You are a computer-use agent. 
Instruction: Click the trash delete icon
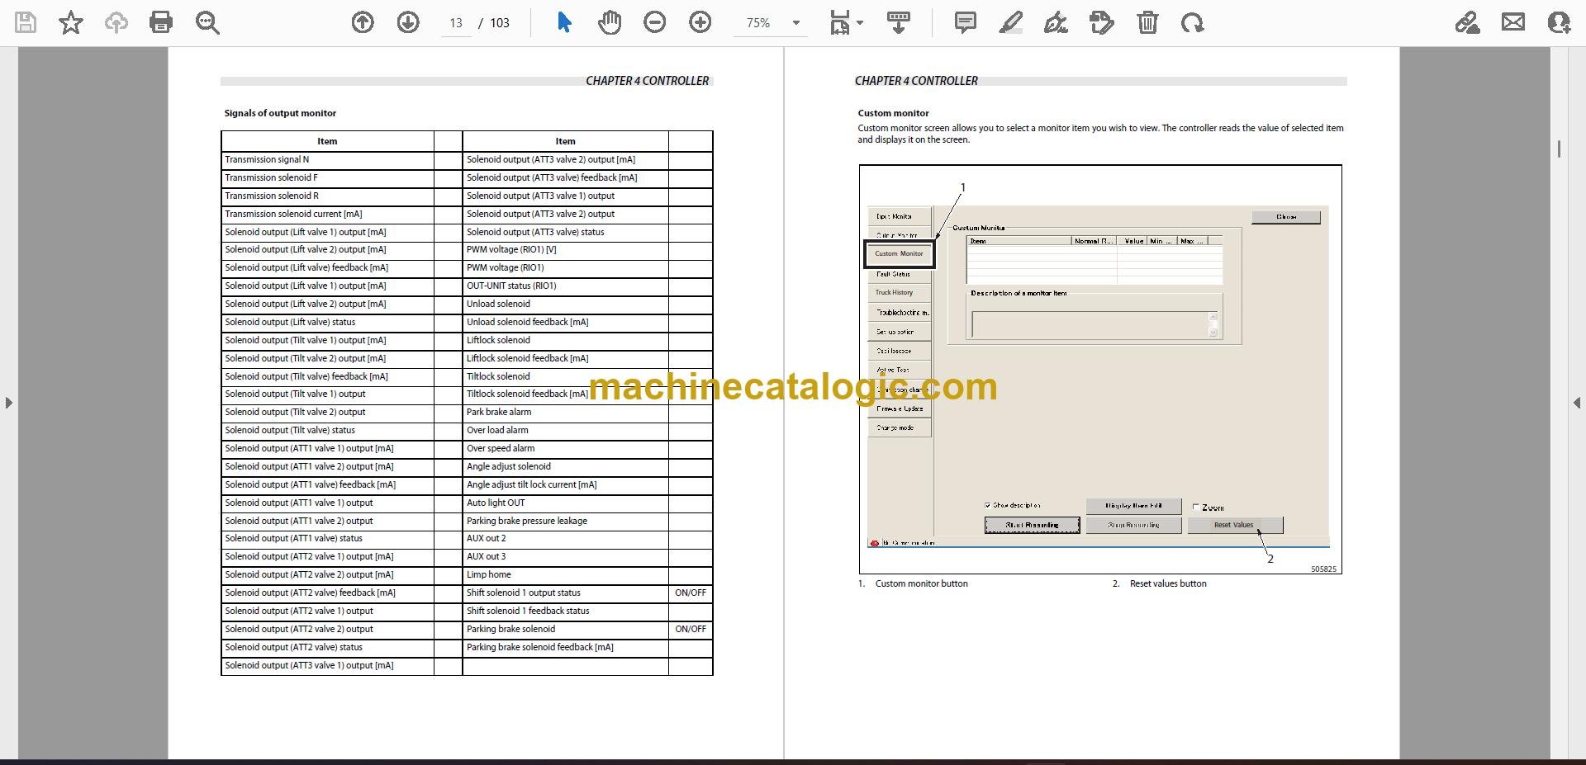(1147, 22)
